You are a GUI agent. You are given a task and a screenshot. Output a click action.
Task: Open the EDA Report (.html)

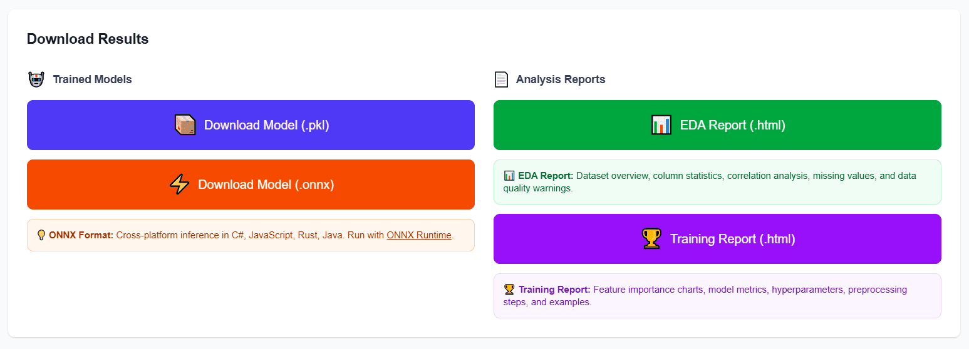click(x=732, y=125)
